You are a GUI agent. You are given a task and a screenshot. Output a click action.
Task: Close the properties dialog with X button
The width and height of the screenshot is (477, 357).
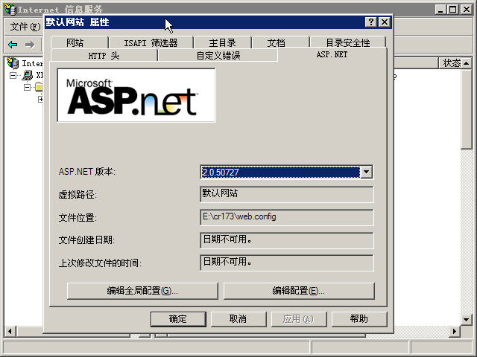pyautogui.click(x=383, y=22)
